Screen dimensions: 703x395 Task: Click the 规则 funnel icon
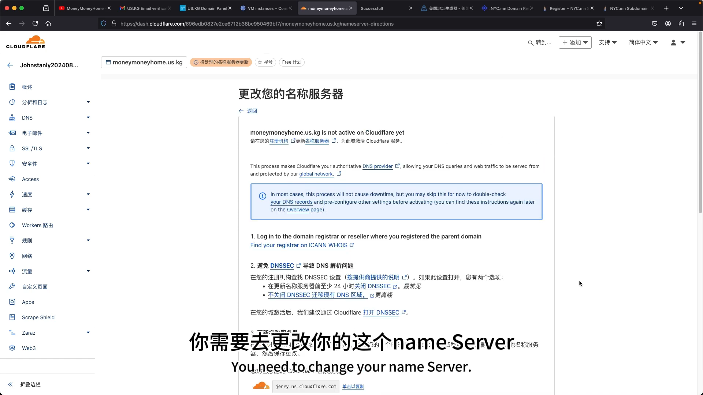[12, 240]
